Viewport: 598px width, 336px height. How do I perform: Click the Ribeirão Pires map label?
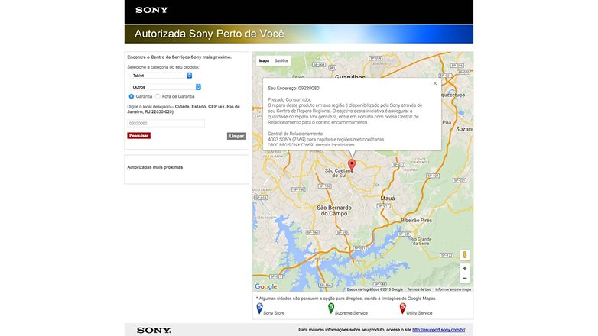[x=416, y=220]
